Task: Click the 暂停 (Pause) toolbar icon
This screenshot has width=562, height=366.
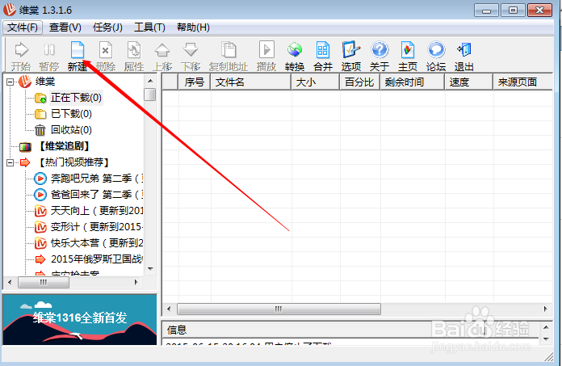Action: point(49,57)
